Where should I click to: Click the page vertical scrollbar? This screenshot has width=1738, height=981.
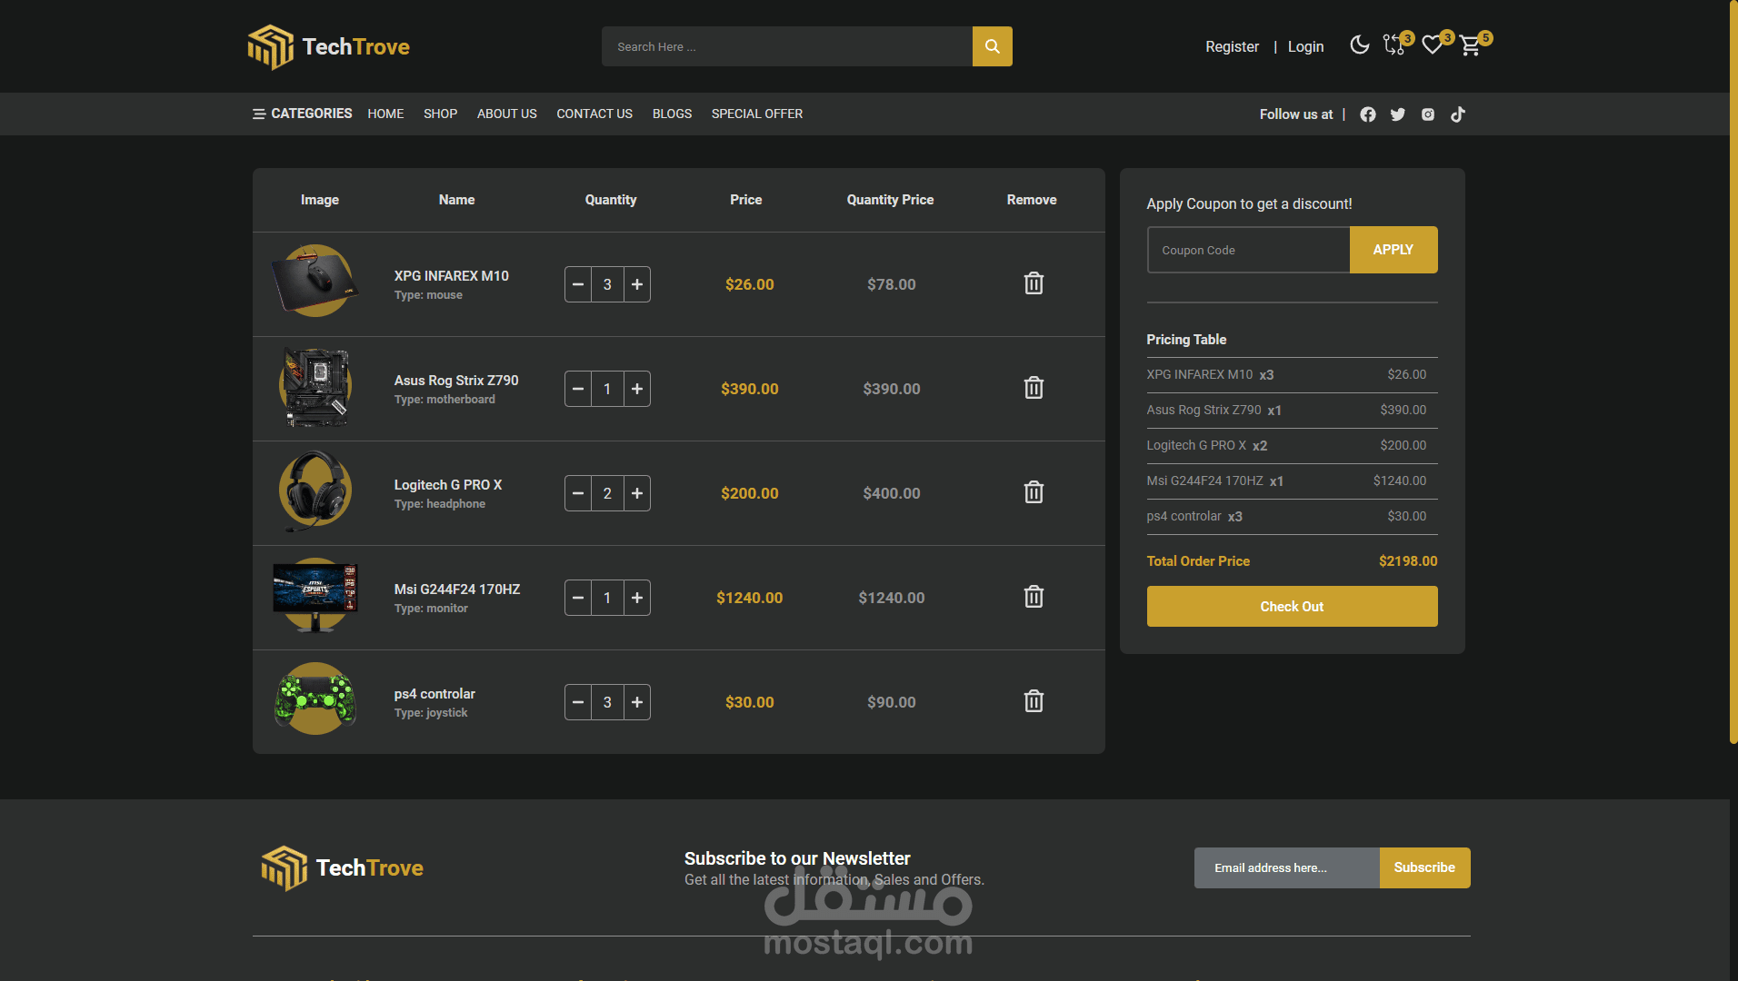pyautogui.click(x=1733, y=372)
